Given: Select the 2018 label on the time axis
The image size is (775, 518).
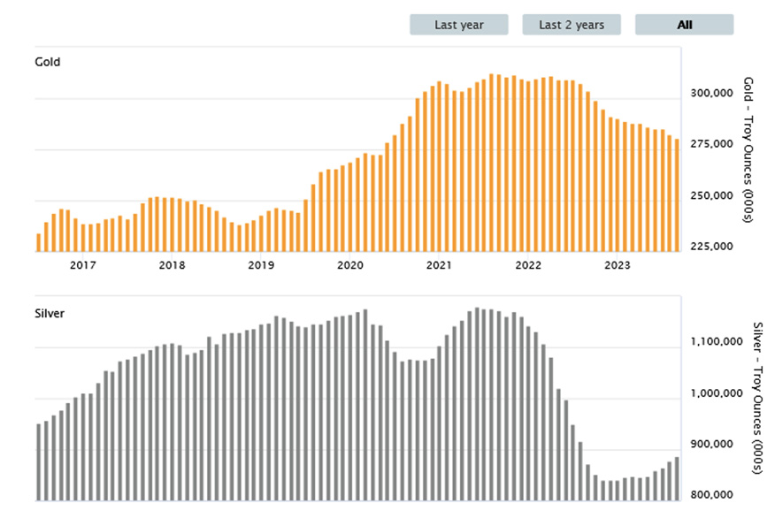Looking at the screenshot, I should [172, 265].
